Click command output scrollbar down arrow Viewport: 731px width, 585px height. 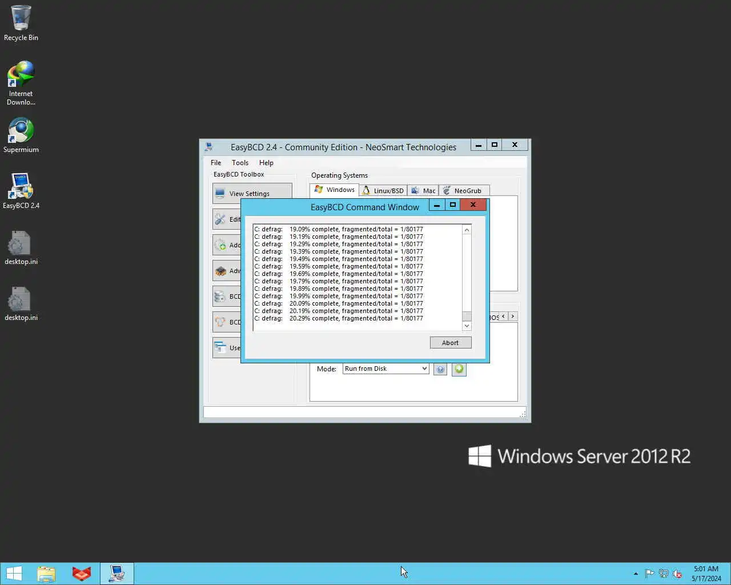(467, 326)
